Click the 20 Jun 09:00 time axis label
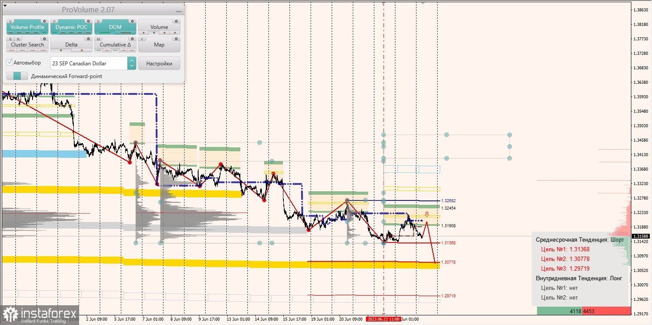The image size is (652, 325). (x=351, y=319)
